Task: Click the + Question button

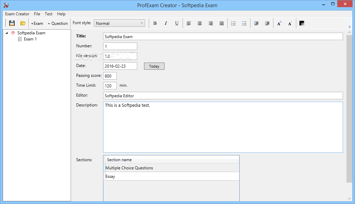Action: (x=57, y=23)
